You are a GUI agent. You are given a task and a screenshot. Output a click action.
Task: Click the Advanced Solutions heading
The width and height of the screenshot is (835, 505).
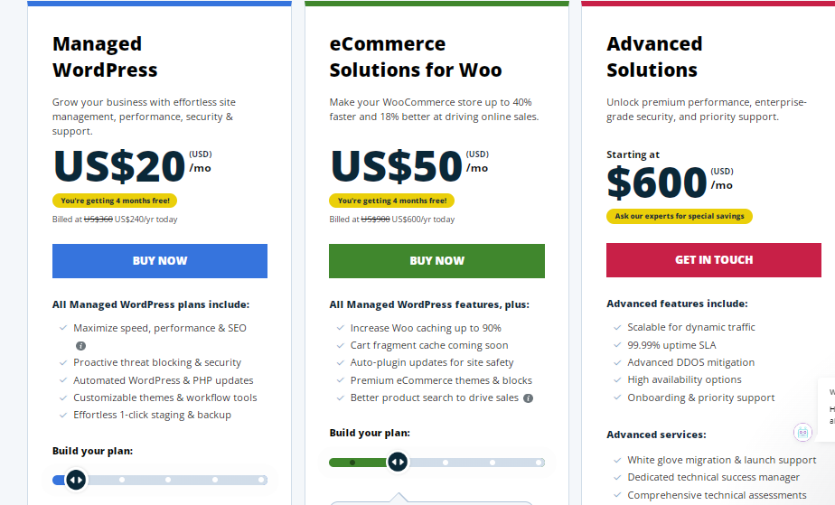(654, 57)
